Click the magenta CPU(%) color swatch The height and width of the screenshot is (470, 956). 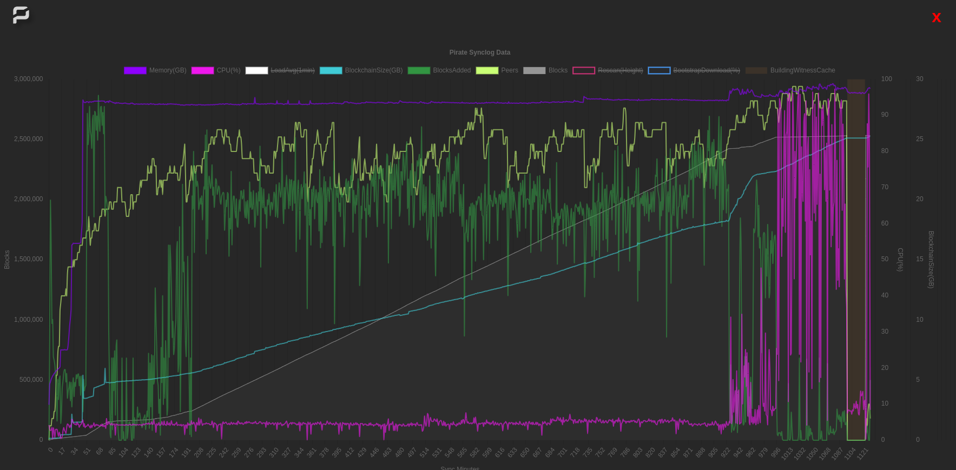pyautogui.click(x=202, y=70)
